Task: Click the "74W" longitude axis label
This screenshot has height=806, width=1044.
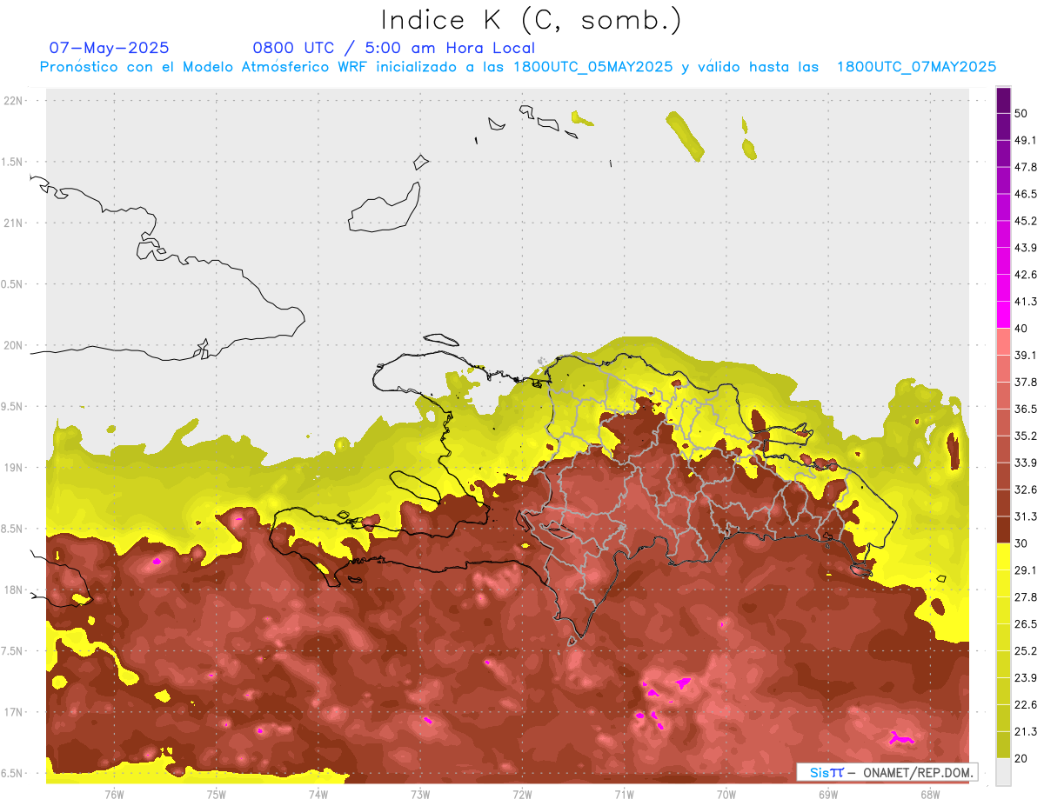Action: [318, 794]
